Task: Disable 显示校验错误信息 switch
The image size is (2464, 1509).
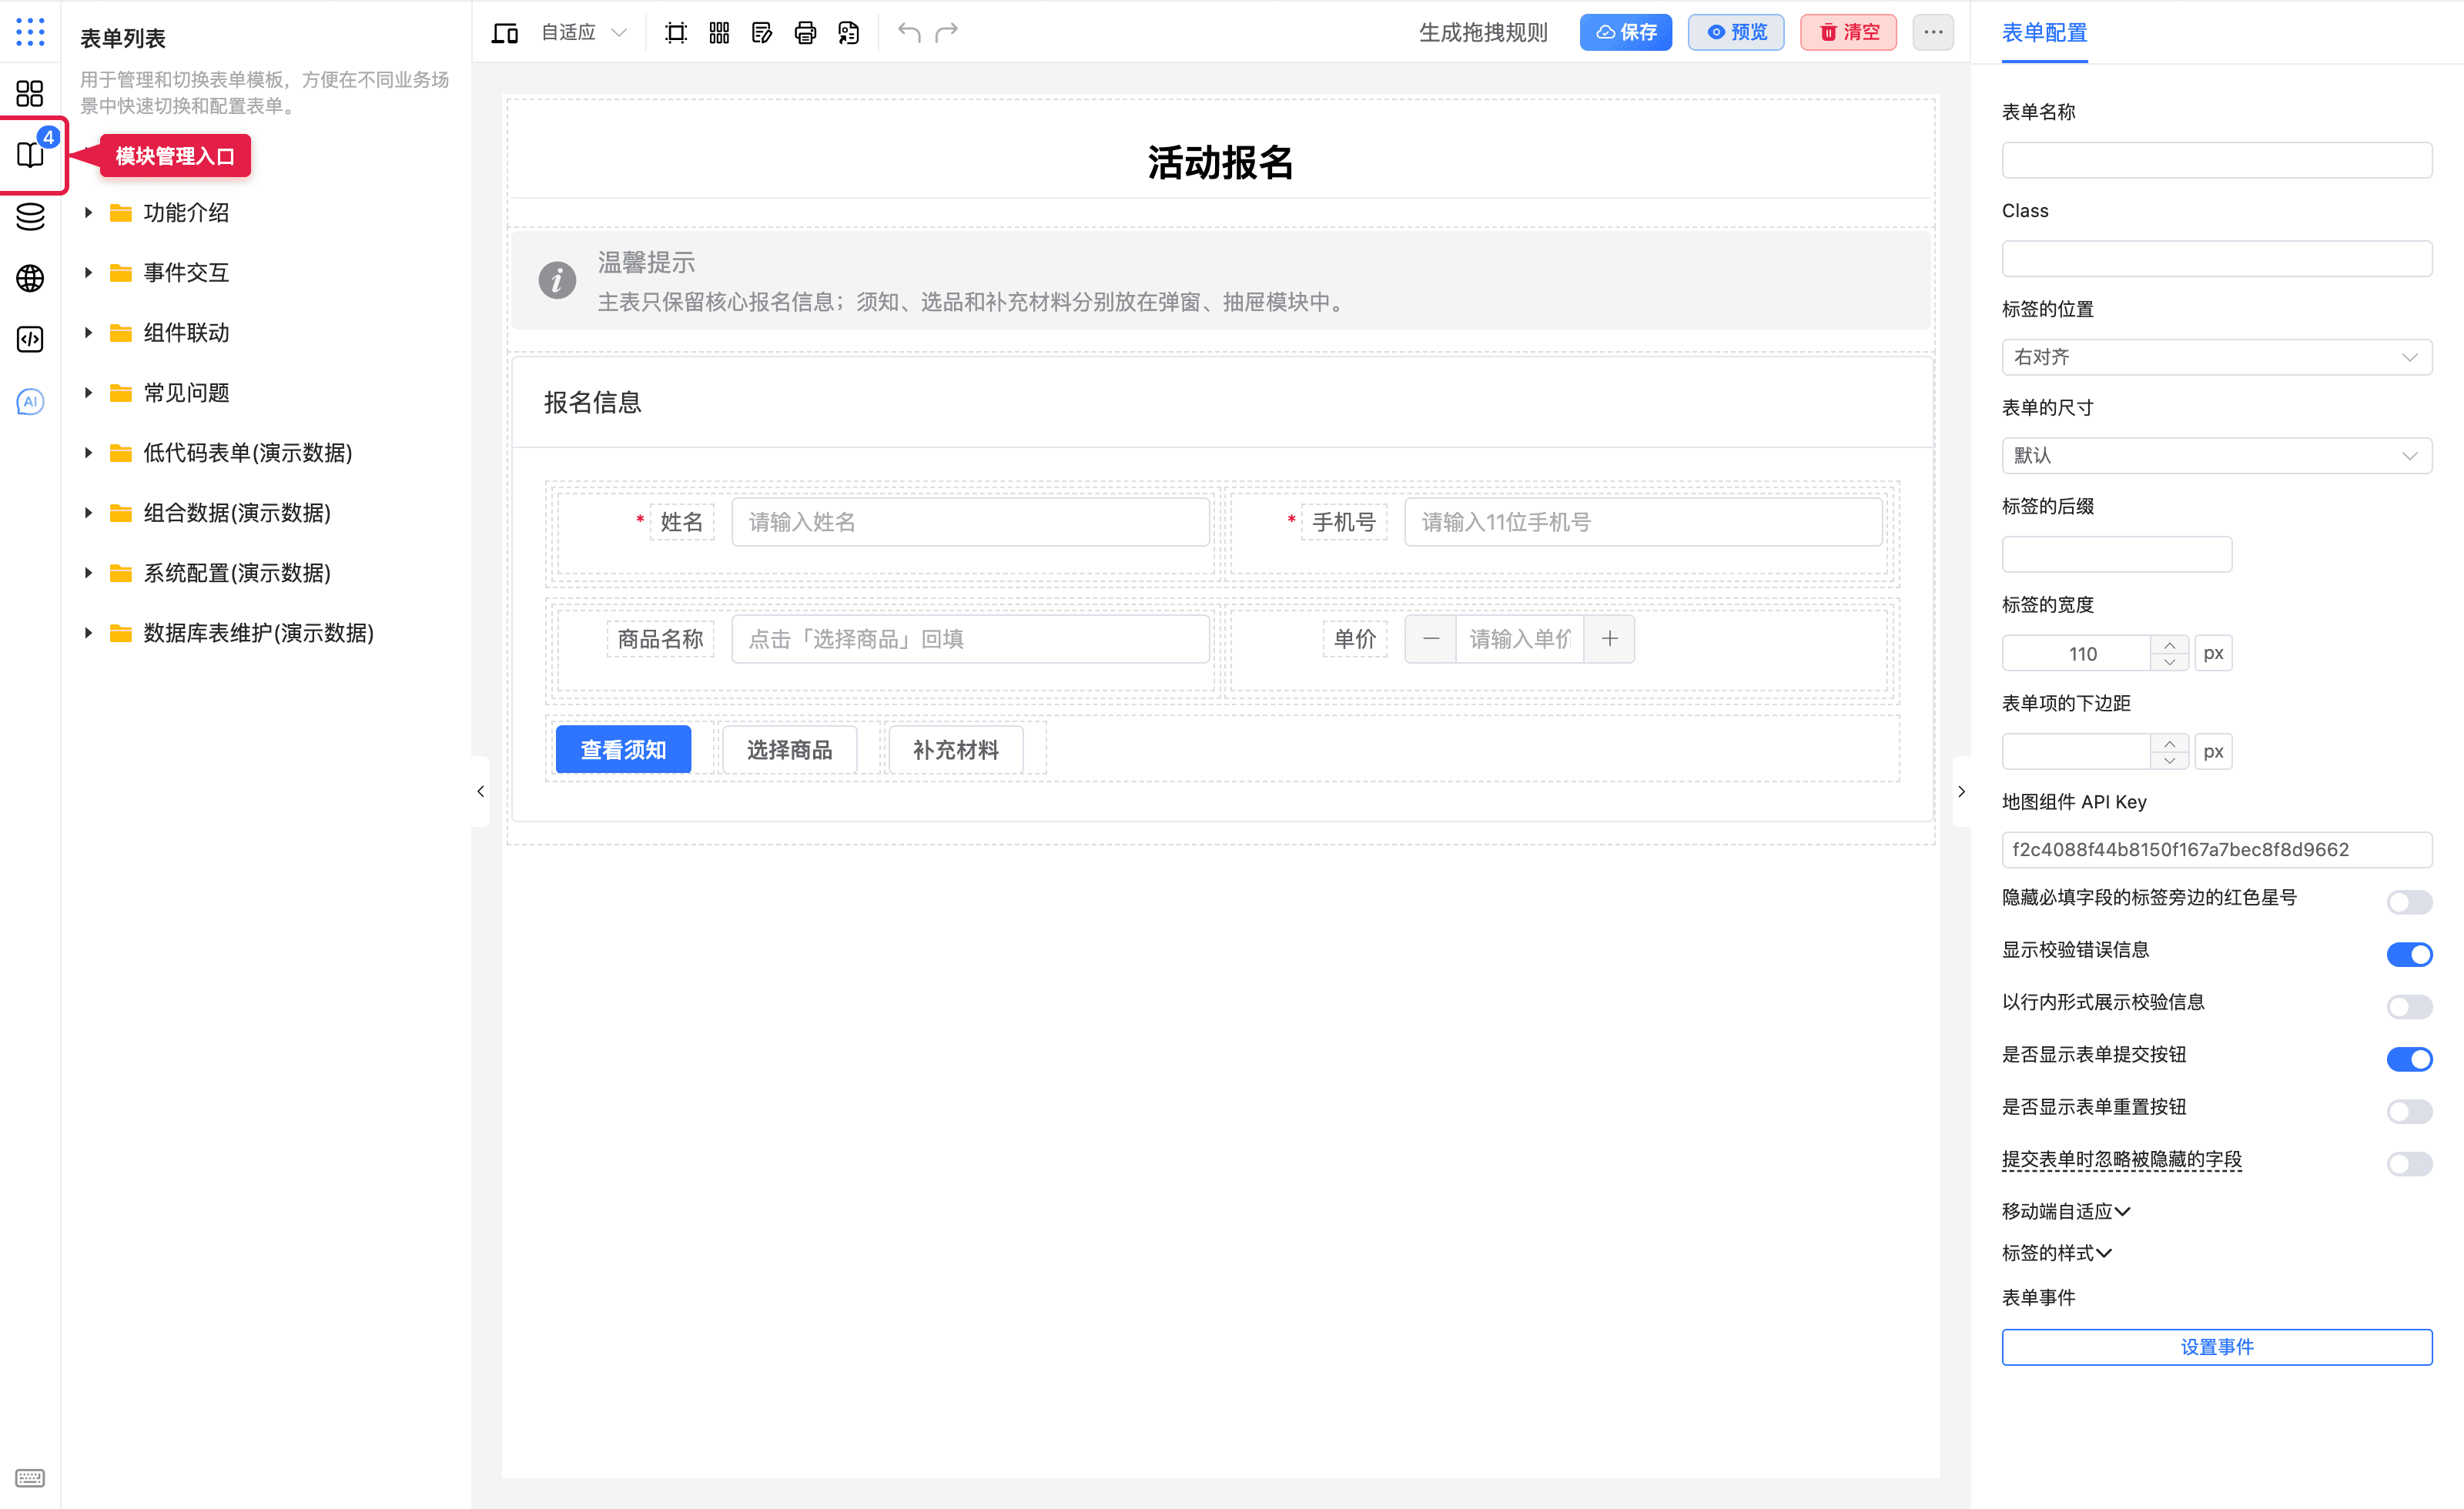Action: point(2409,954)
